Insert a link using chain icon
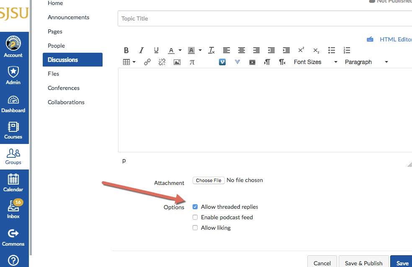The width and height of the screenshot is (412, 267). (x=147, y=62)
